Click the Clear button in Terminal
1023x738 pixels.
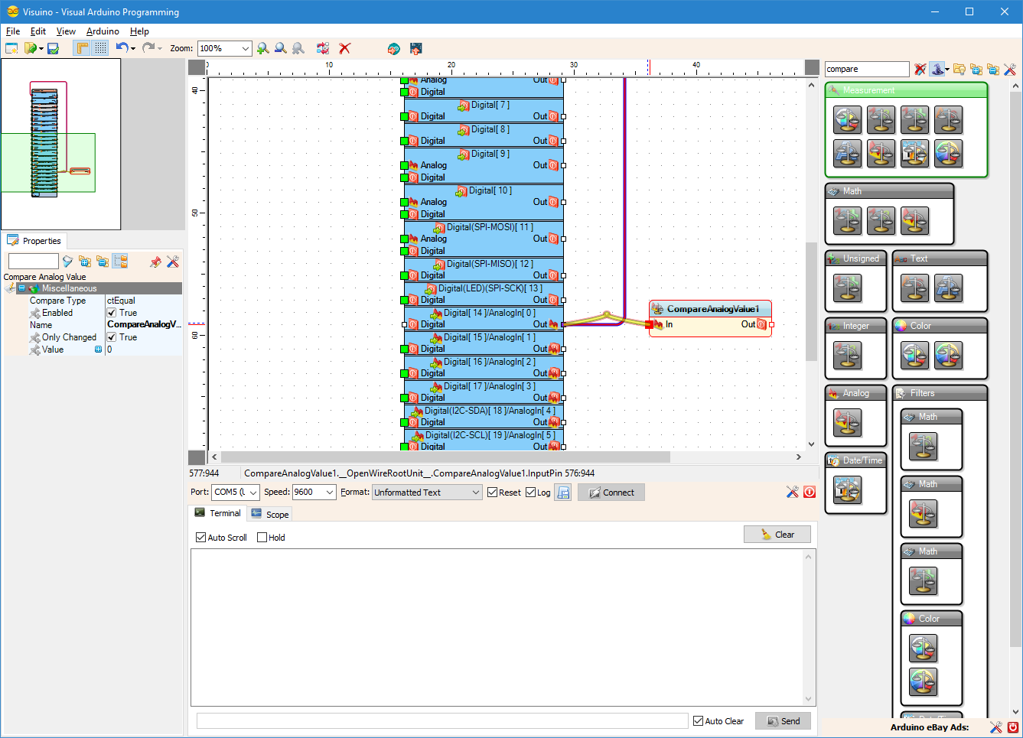[777, 535]
